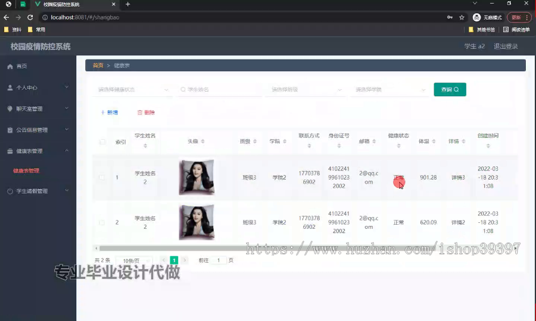The height and width of the screenshot is (321, 536).
Task: Bookmark page with star icon
Action: (462, 17)
